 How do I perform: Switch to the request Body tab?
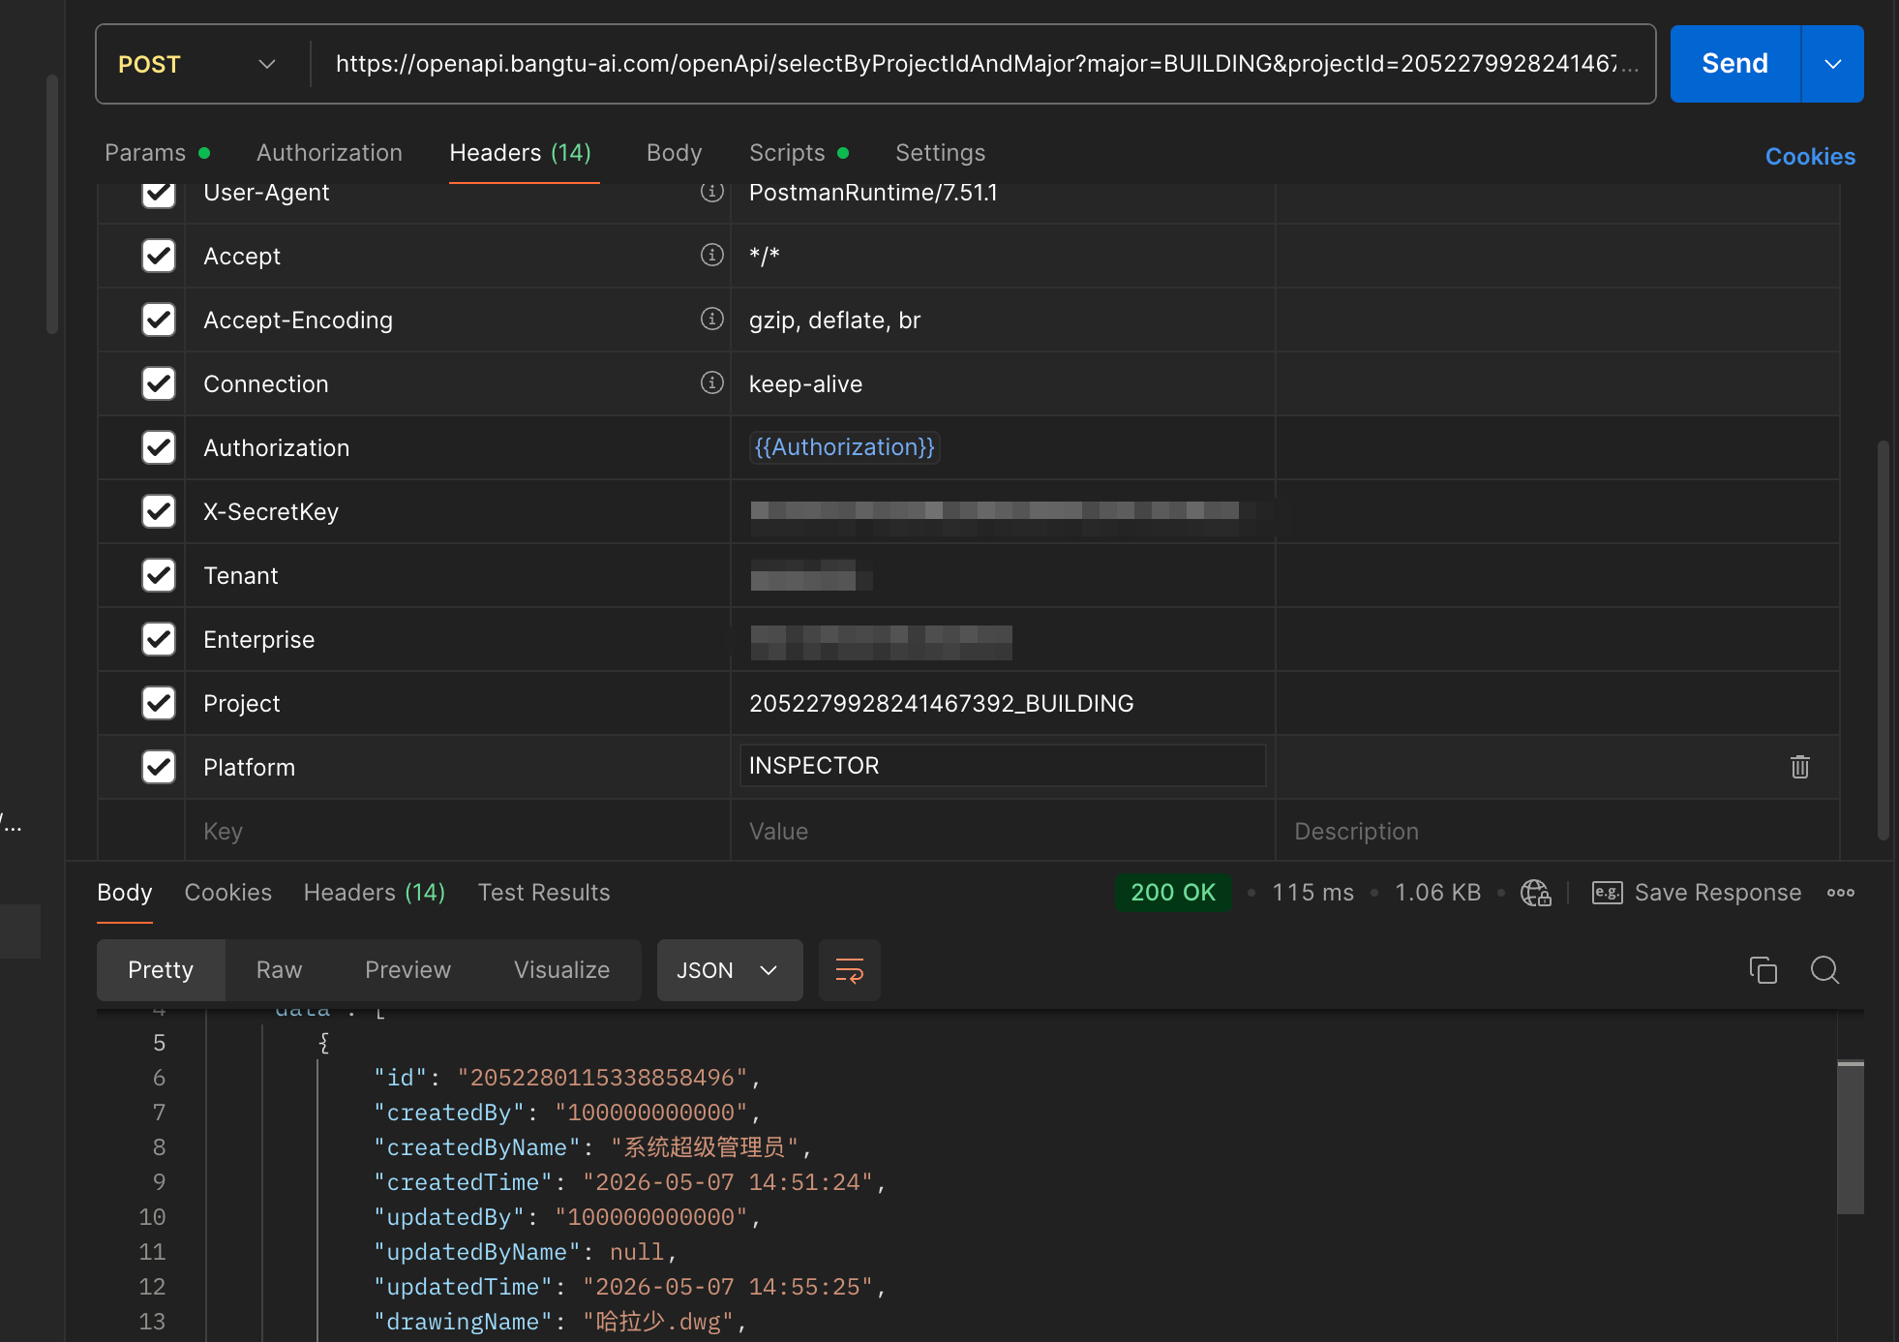[x=674, y=153]
